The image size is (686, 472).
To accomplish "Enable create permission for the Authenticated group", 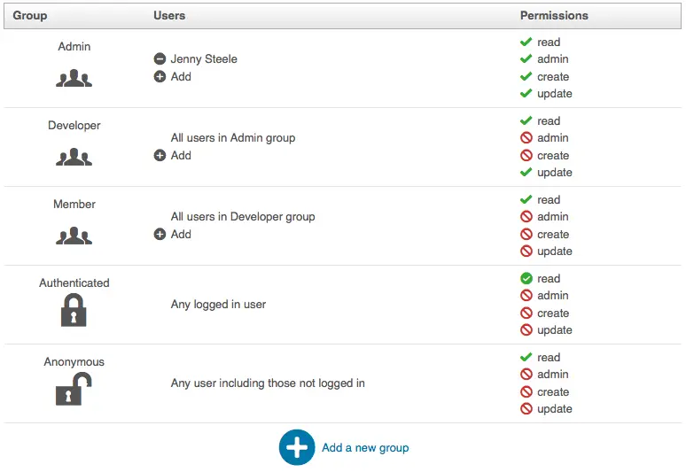I will tap(526, 313).
